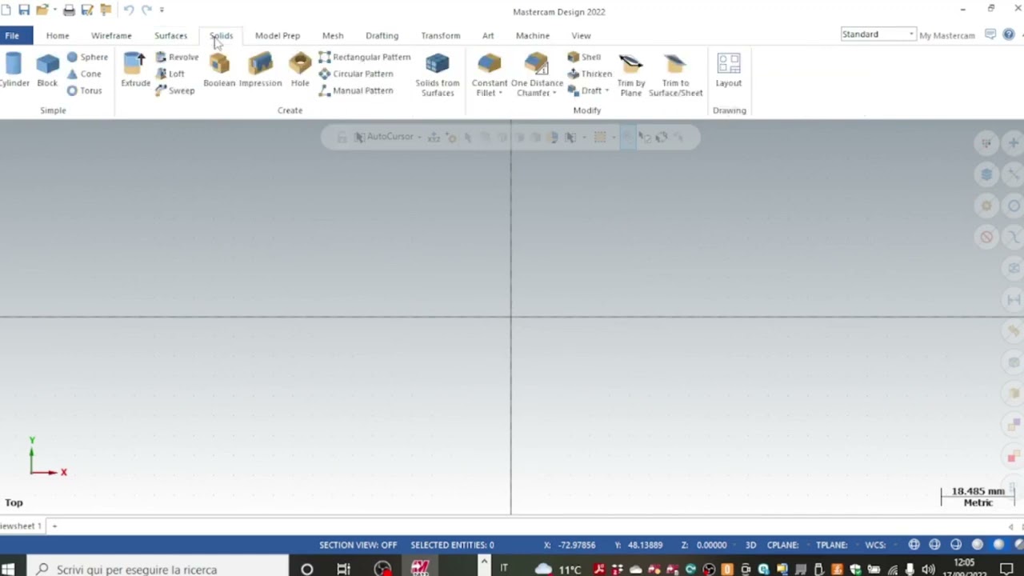Screen dimensions: 1024x576
Task: Open the taskbar weather widget 11°C
Action: 558,569
